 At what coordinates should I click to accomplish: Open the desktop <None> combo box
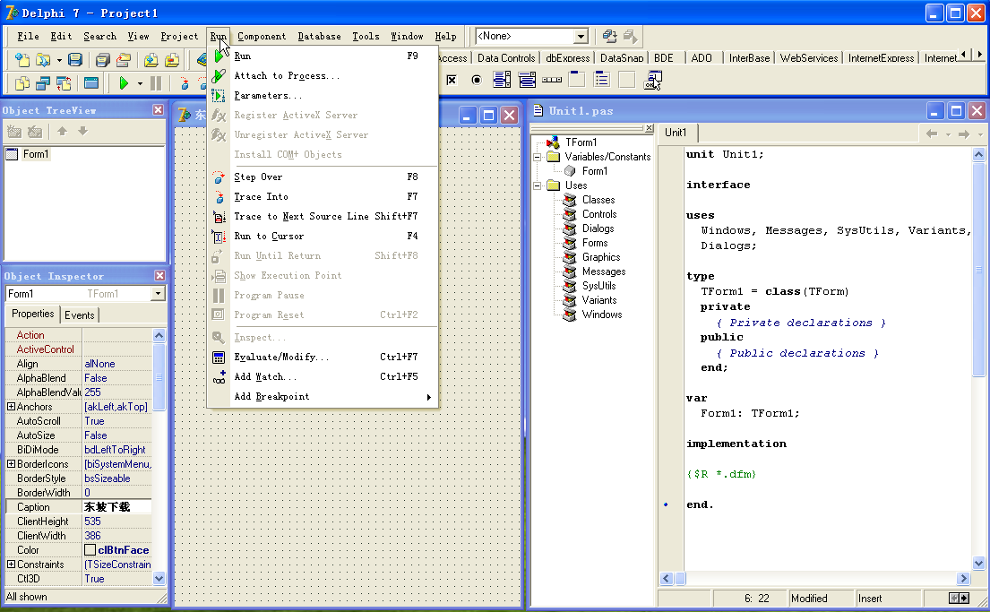pos(581,37)
